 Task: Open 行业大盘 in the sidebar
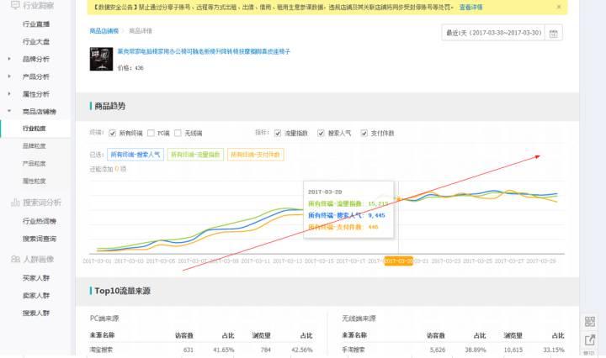coord(36,42)
